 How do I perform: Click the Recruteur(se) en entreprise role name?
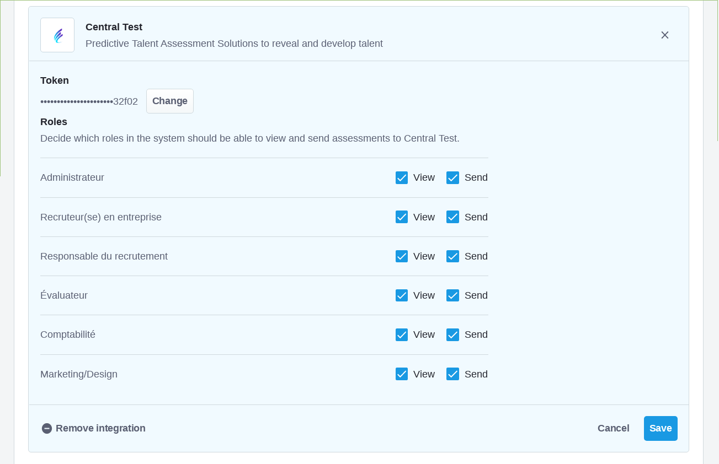point(101,217)
